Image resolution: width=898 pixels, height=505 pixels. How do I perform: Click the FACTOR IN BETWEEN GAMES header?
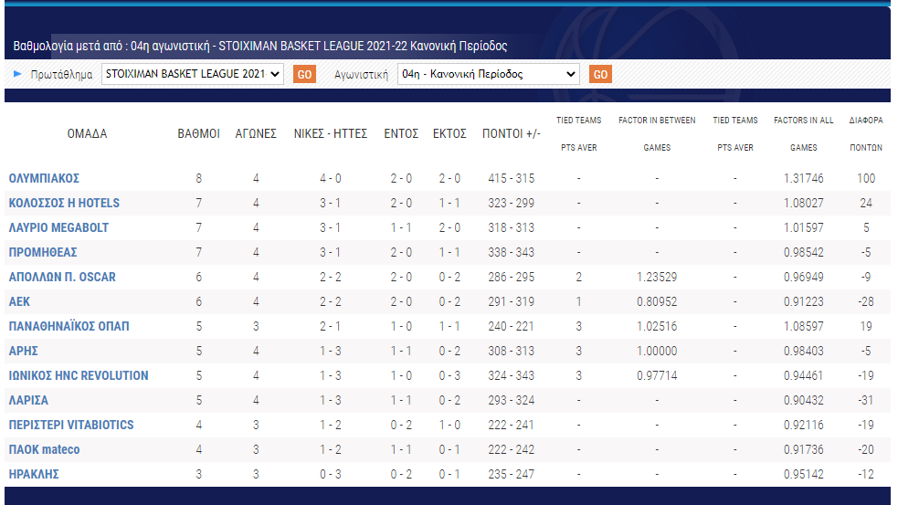657,133
